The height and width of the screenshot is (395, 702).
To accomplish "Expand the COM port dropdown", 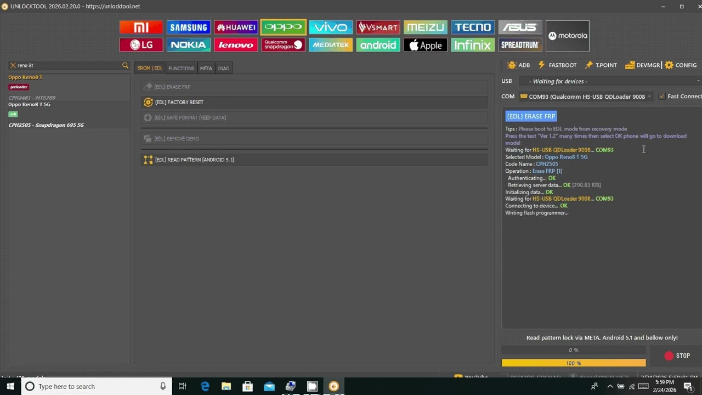I will [x=649, y=97].
